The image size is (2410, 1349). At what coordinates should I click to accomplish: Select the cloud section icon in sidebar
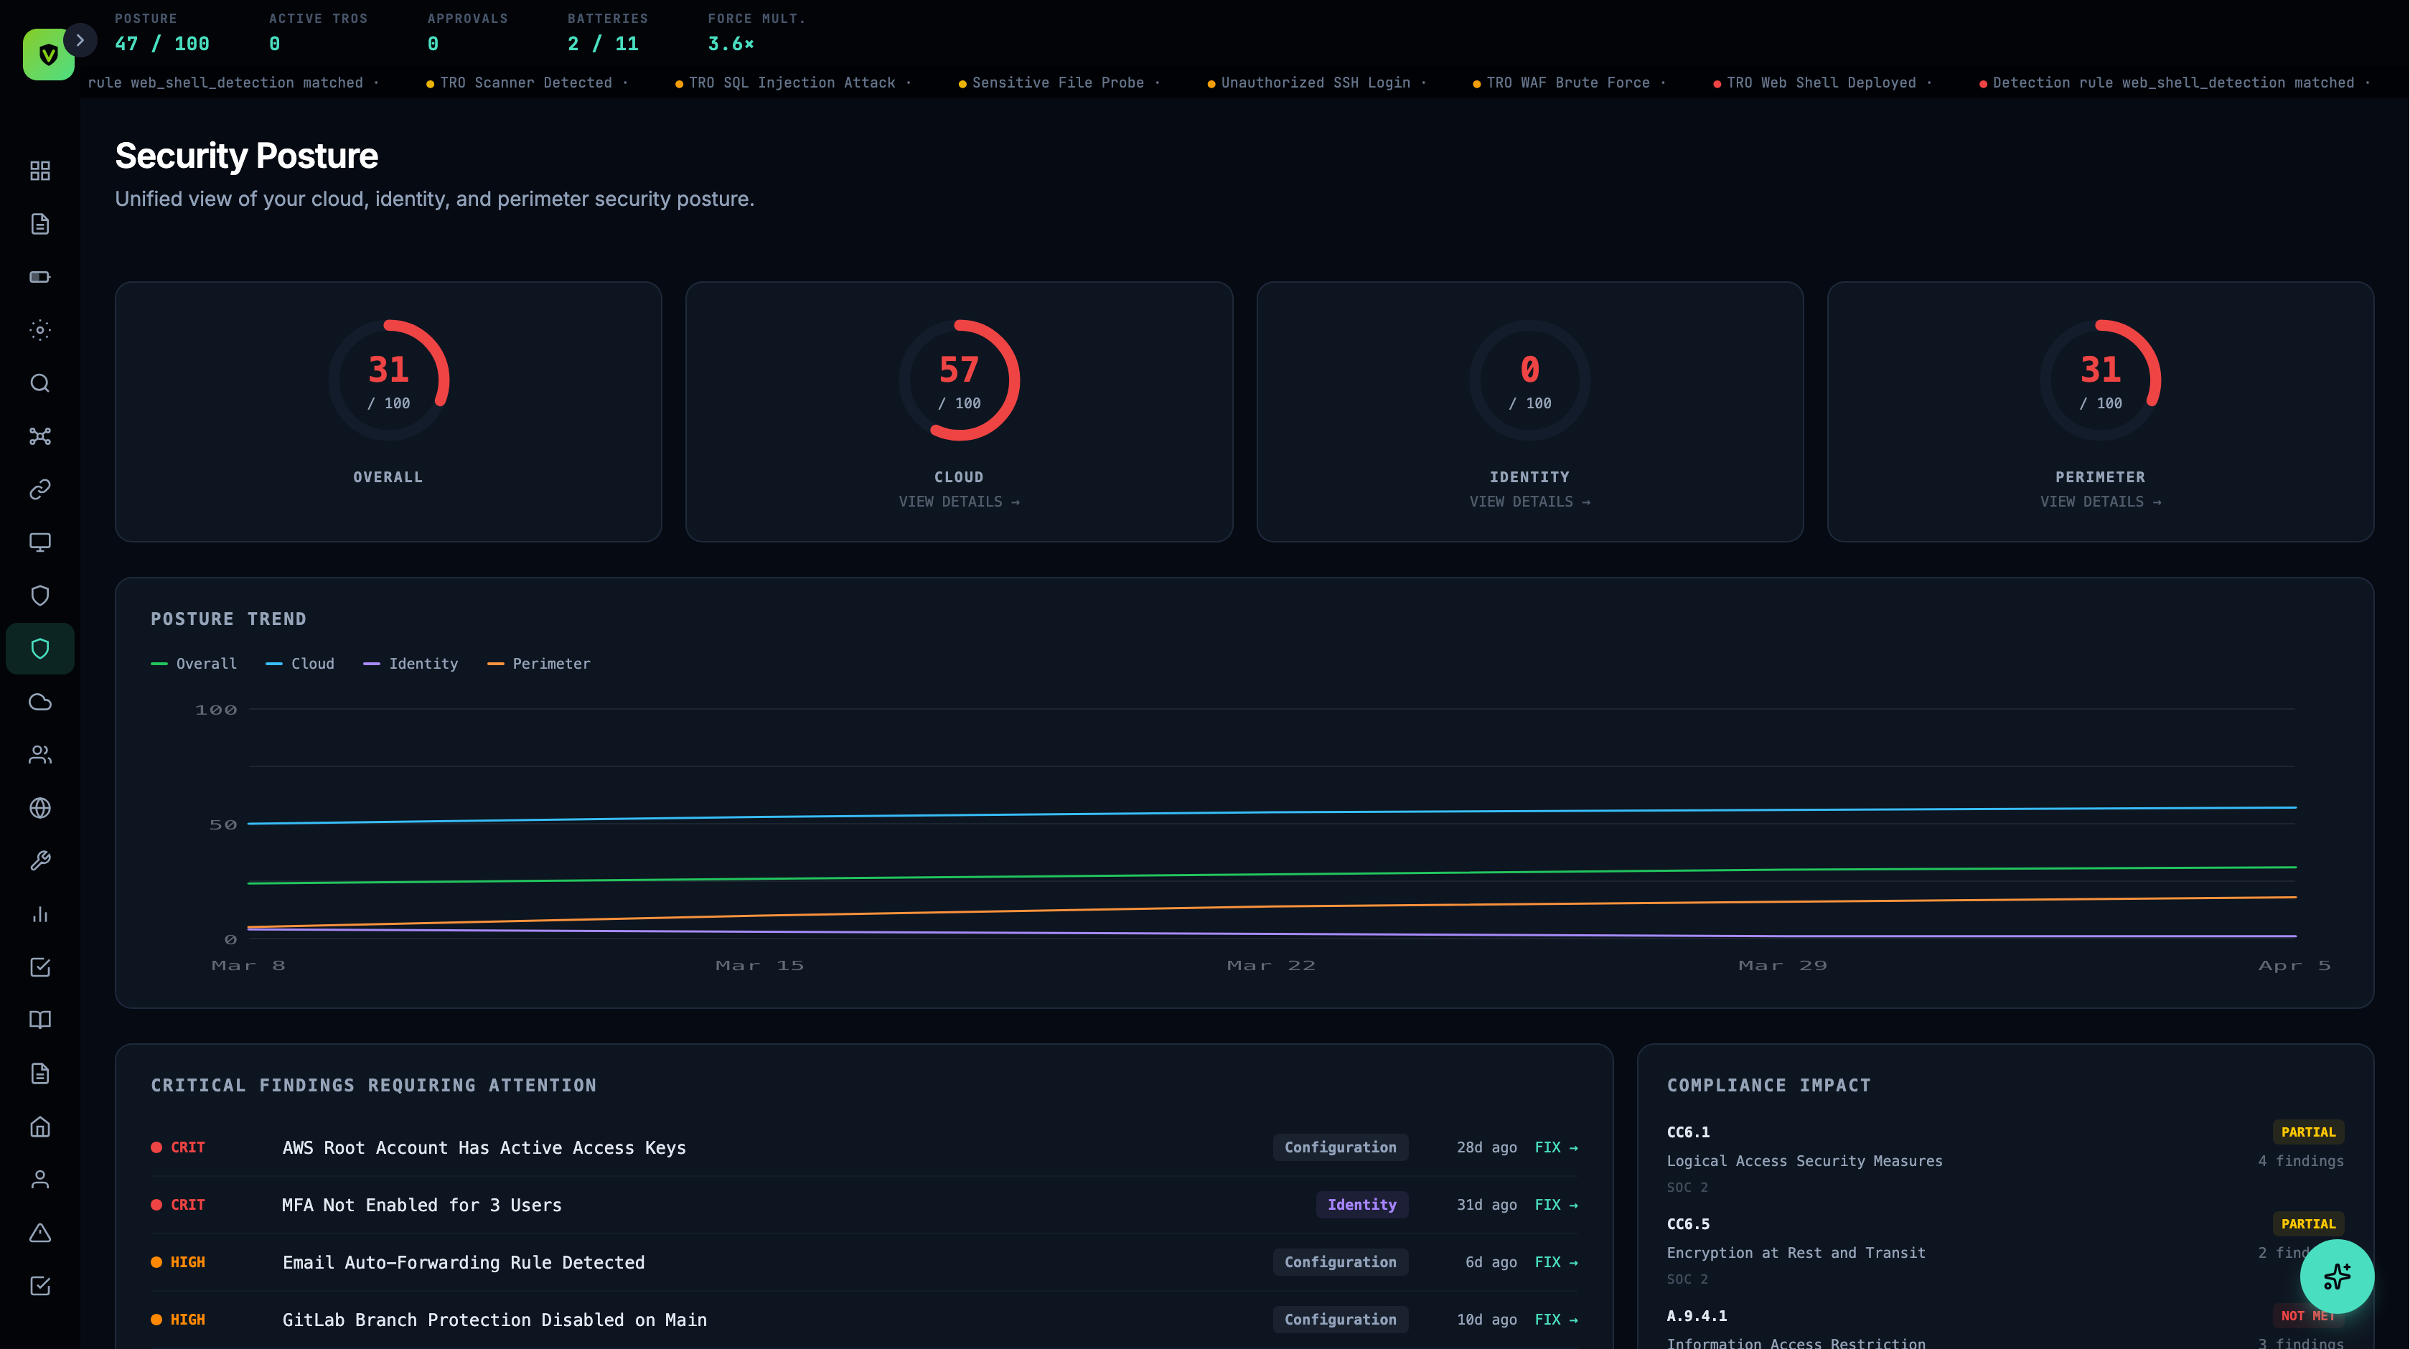40,702
